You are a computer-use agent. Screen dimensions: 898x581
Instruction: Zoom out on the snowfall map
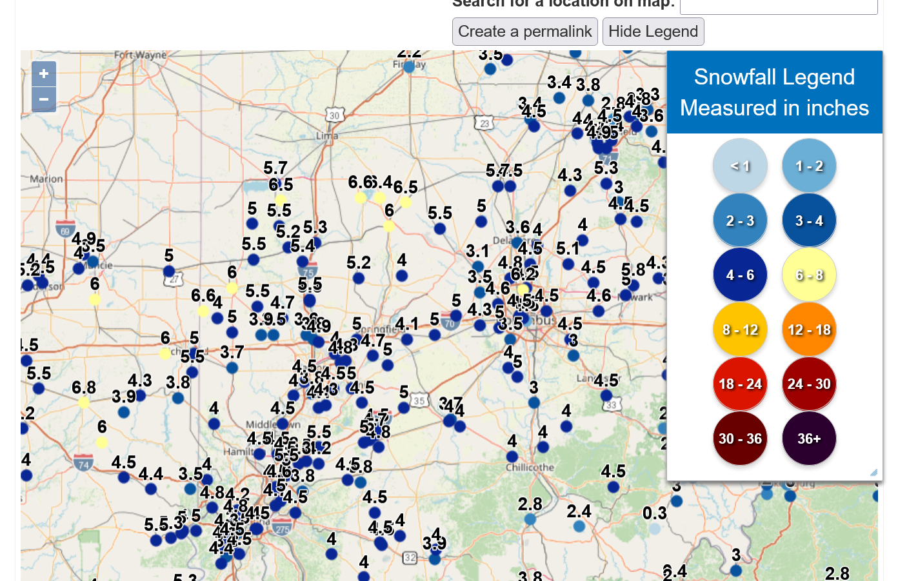[44, 100]
